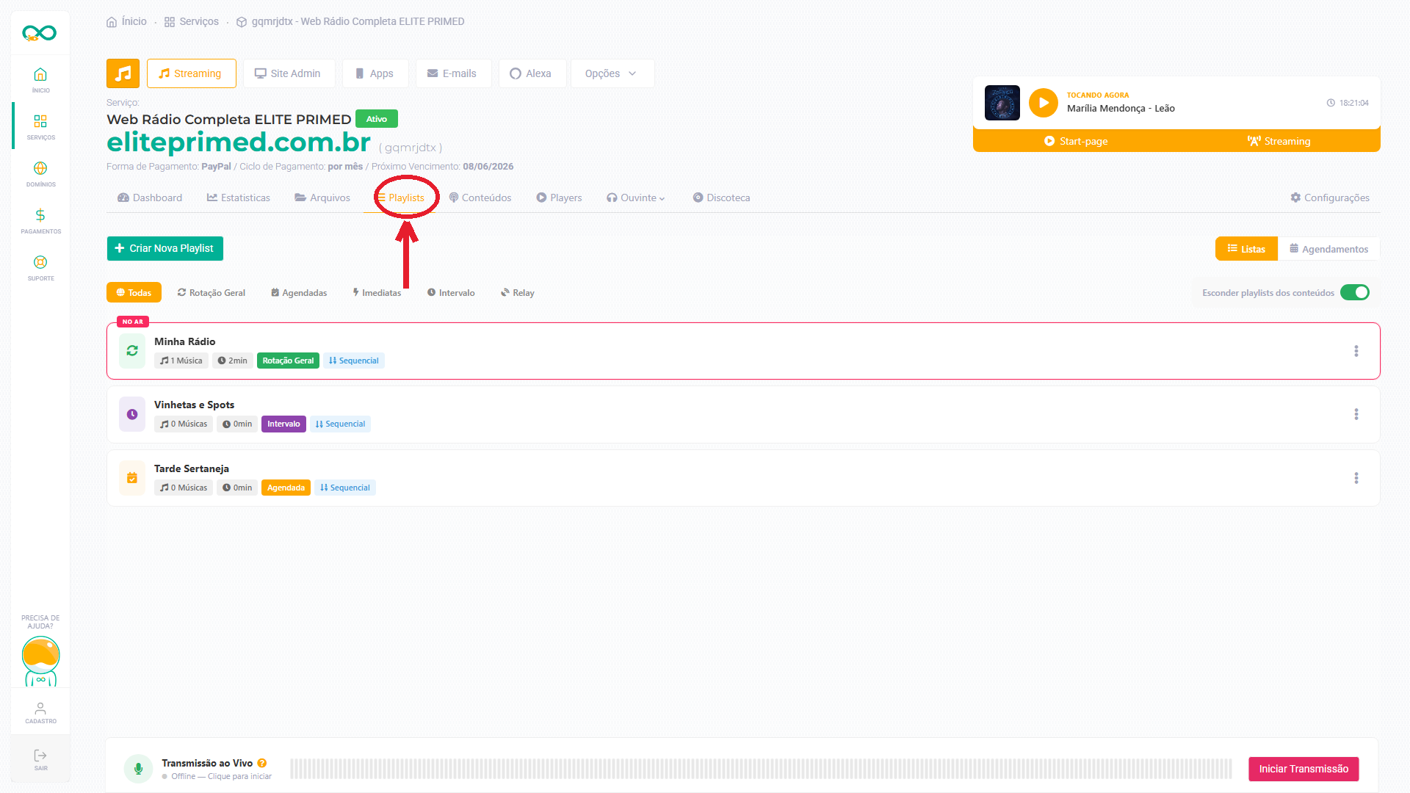Click the orange music note service icon
Image resolution: width=1410 pixels, height=793 pixels.
[x=123, y=73]
